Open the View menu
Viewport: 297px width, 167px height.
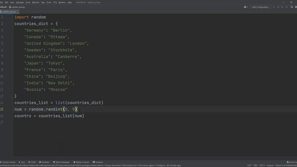[x=13, y=2]
